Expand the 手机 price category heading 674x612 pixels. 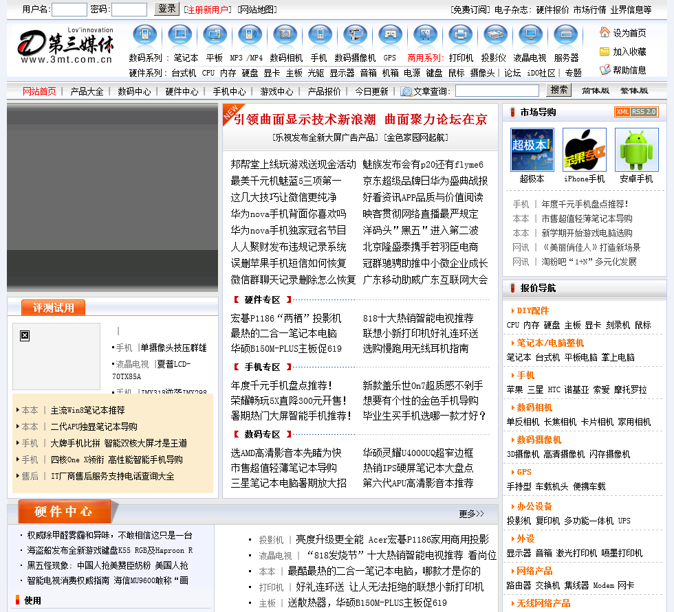(x=525, y=375)
